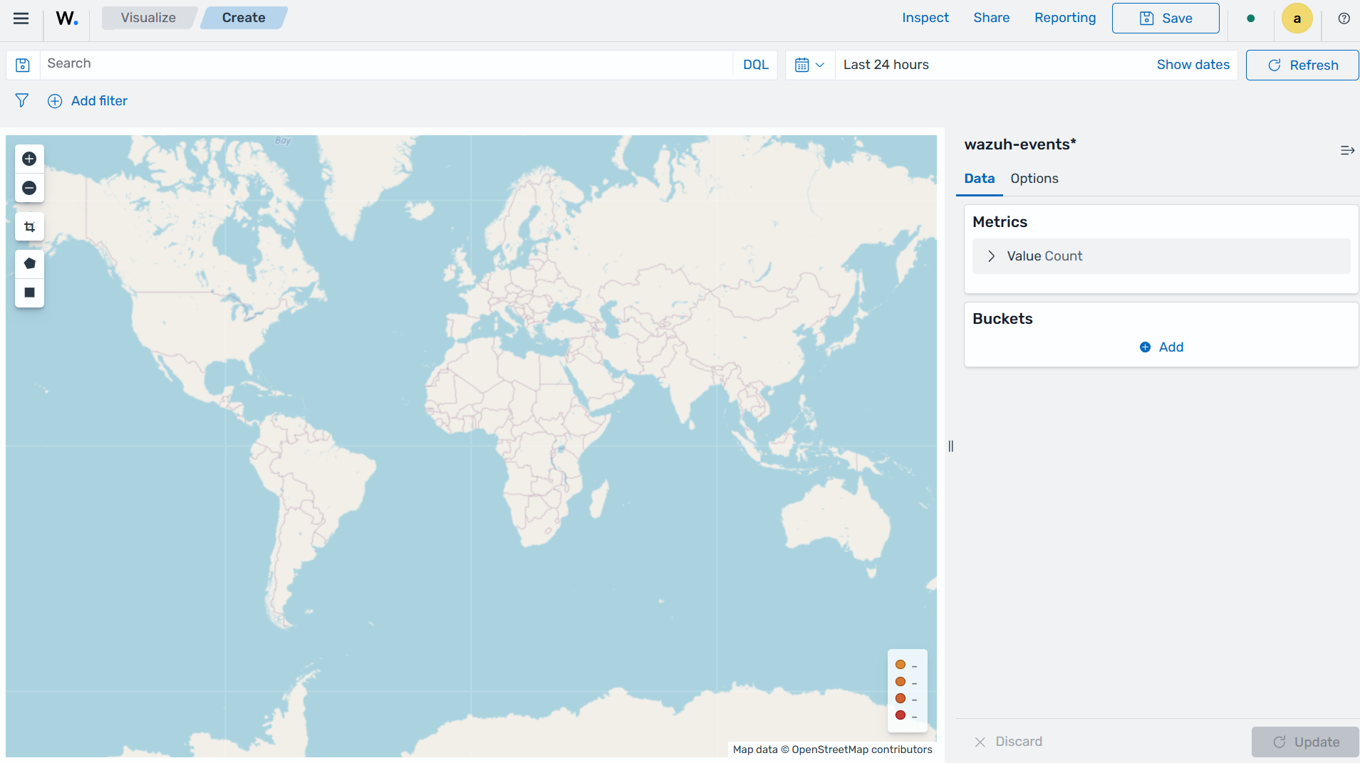1360x763 pixels.
Task: Open the Share menu
Action: 991,18
